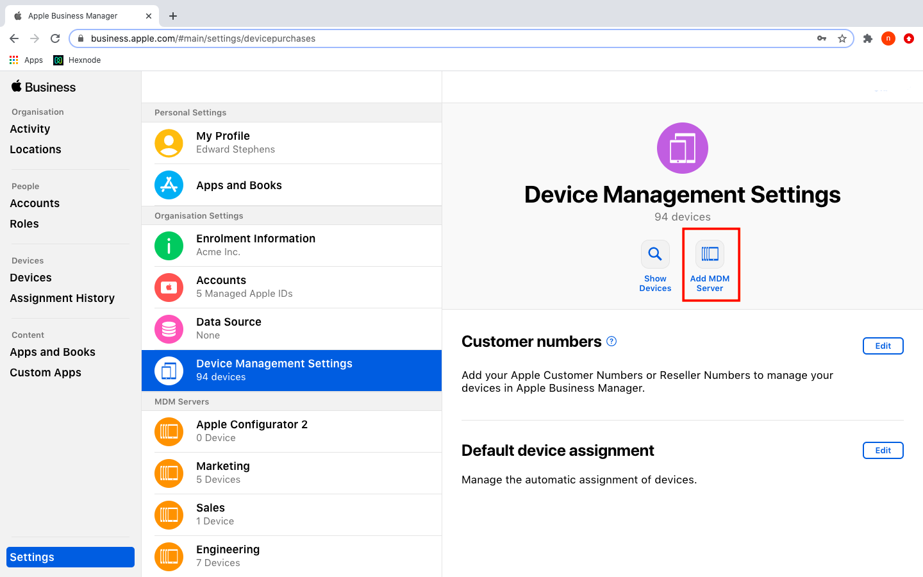Click the Apps and Books store icon
The height and width of the screenshot is (577, 923).
(x=169, y=185)
